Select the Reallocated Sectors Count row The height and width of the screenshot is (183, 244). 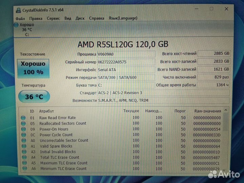coord(121,123)
